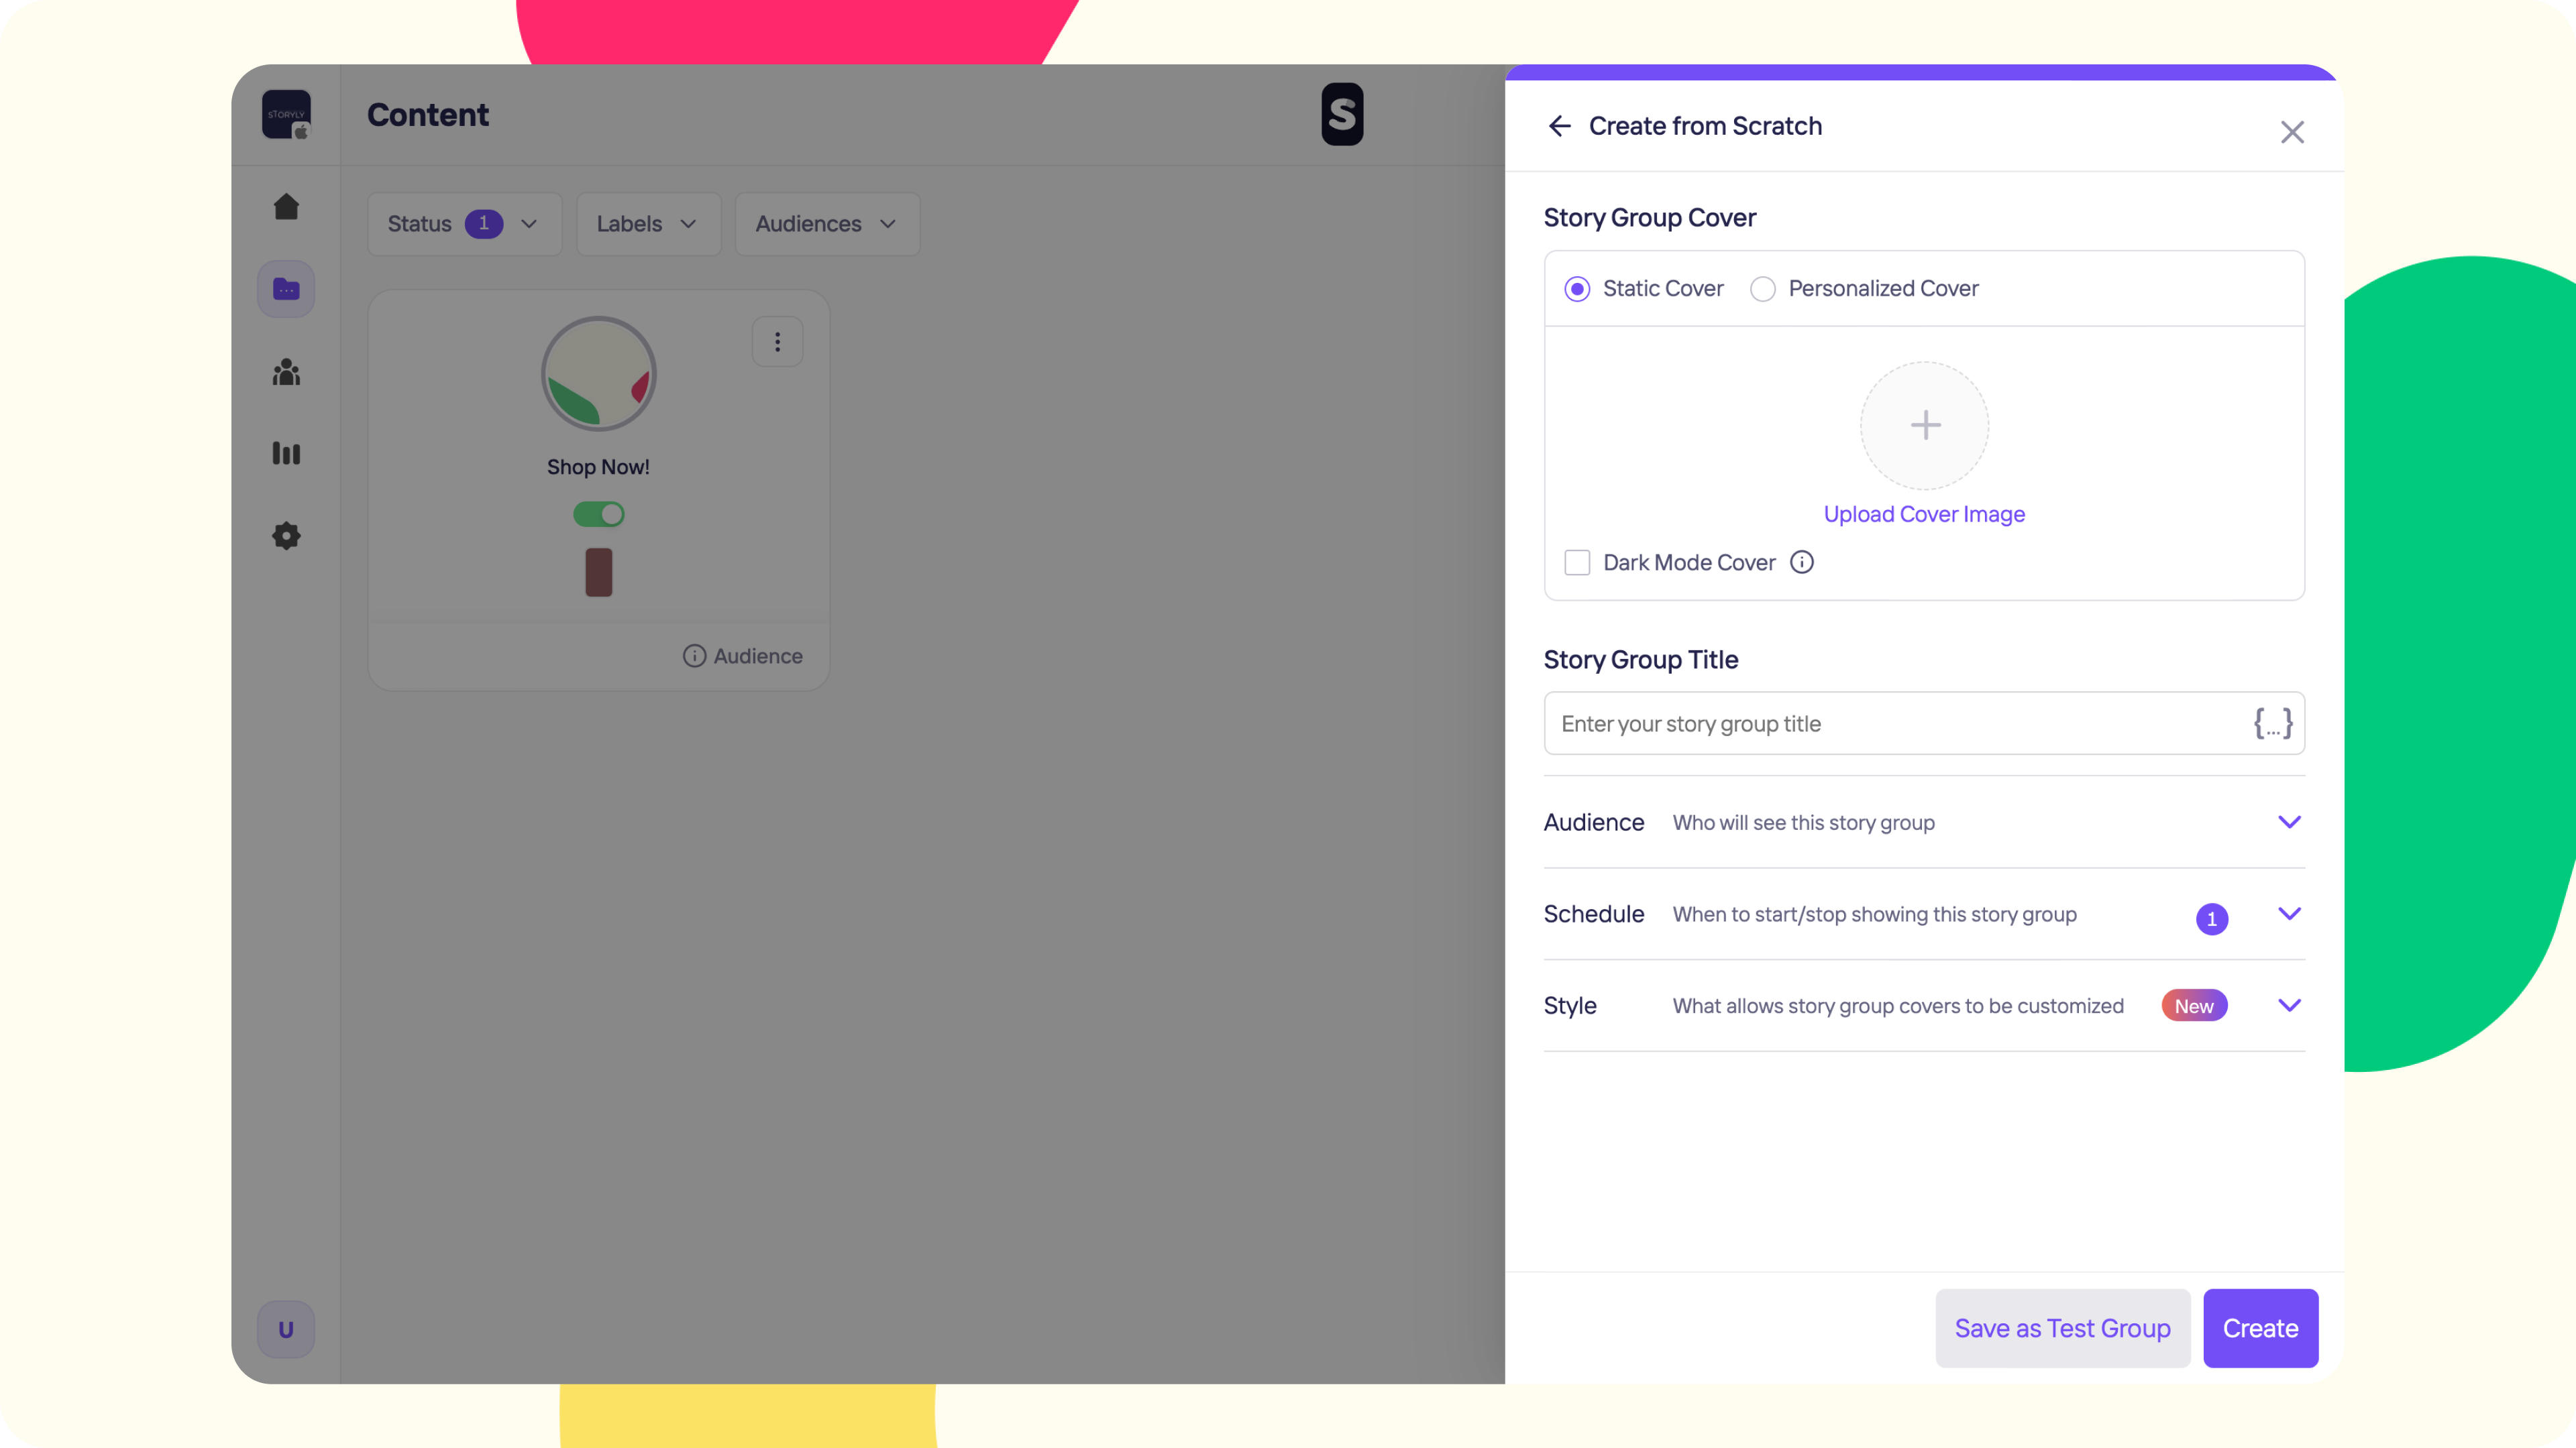
Task: Open the Analytics bar chart icon in sidebar
Action: click(x=286, y=454)
